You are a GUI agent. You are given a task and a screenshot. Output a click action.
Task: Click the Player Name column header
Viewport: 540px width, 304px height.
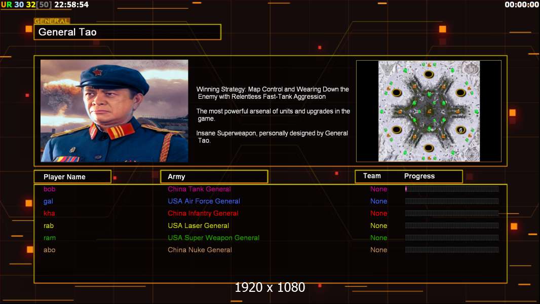72,177
